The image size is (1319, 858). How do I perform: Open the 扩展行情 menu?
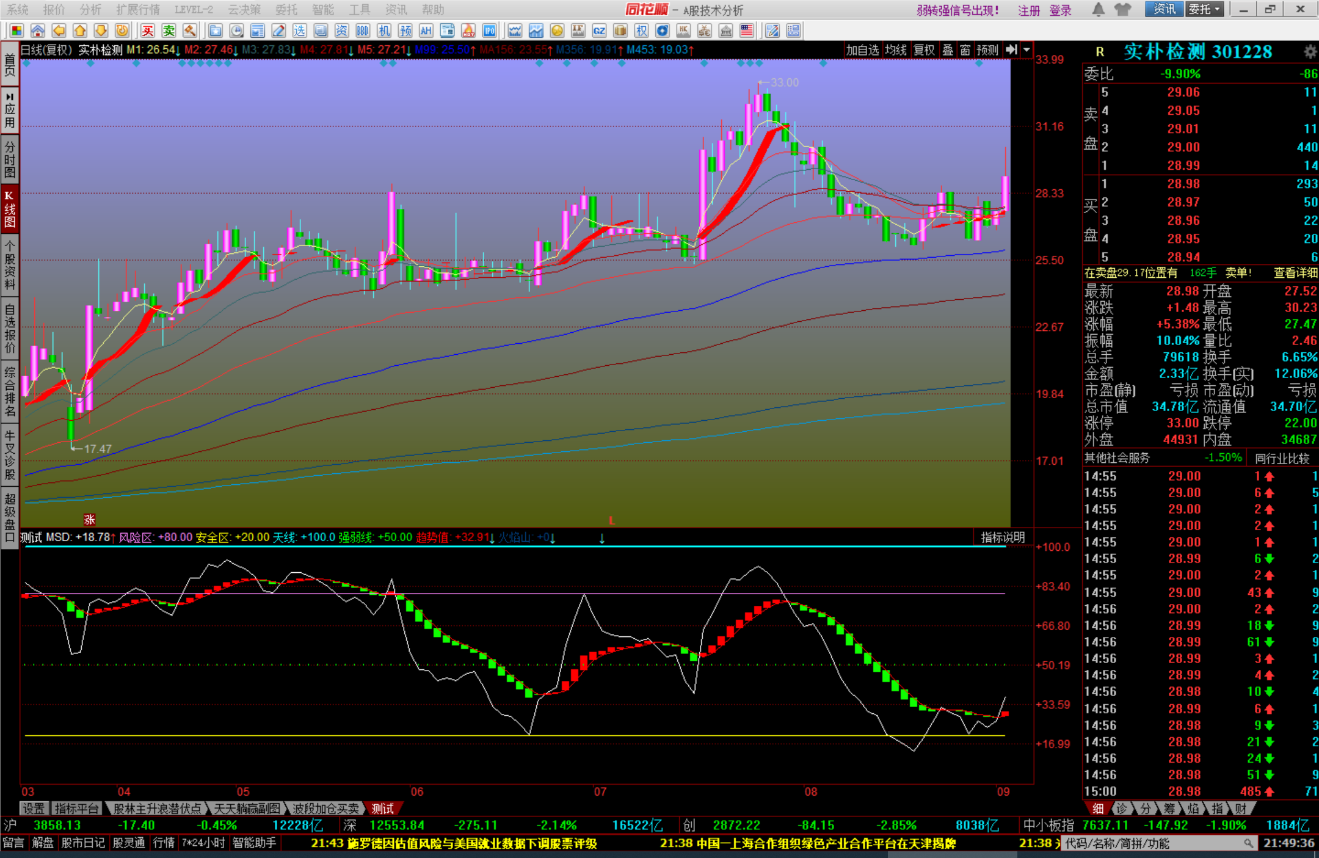[138, 10]
